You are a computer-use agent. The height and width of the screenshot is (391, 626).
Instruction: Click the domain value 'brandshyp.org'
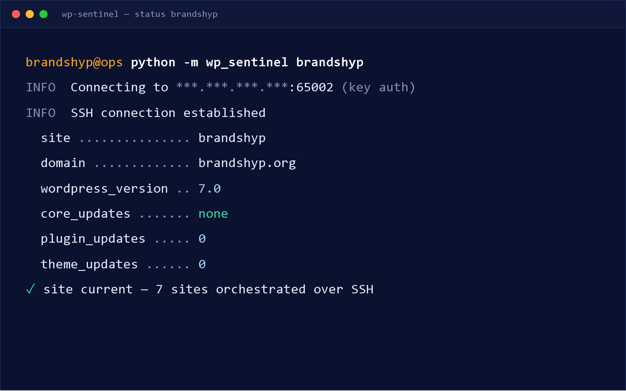(x=247, y=163)
